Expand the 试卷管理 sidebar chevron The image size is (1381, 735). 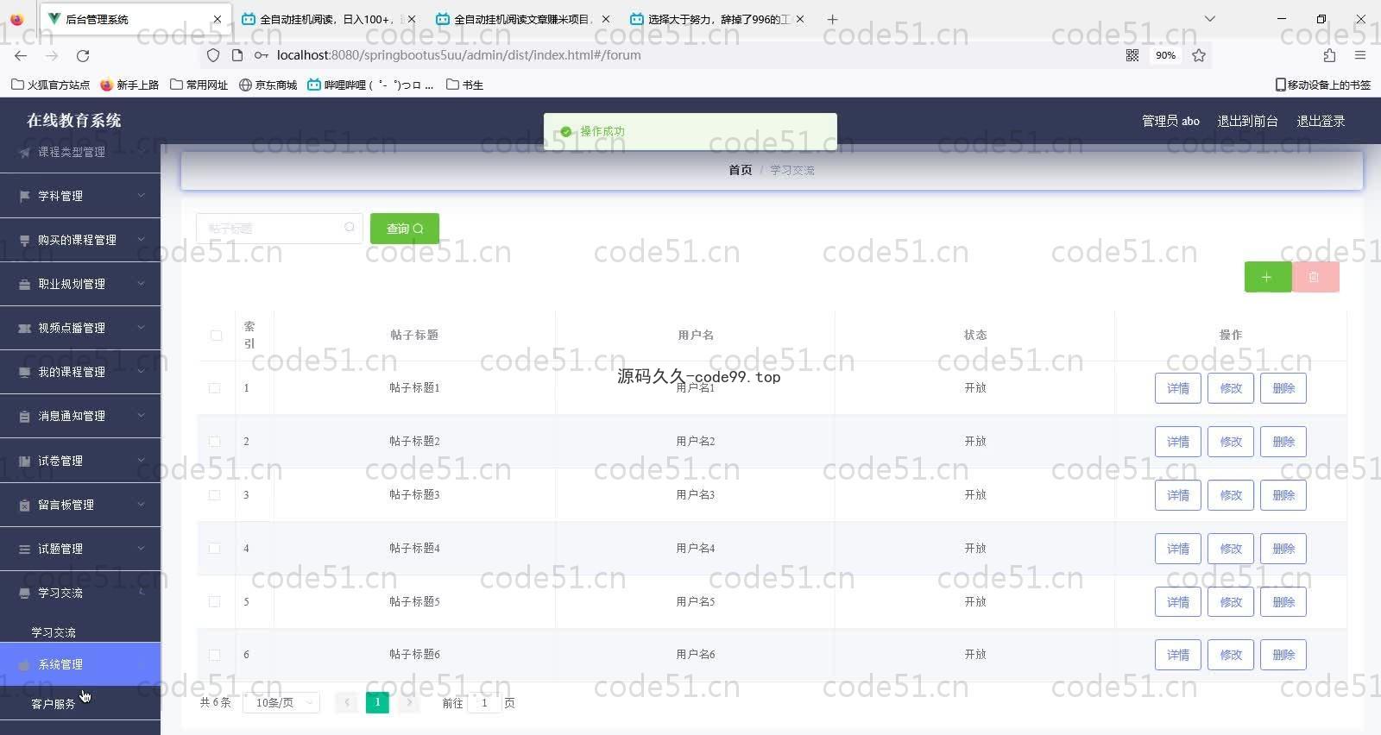pyautogui.click(x=141, y=461)
